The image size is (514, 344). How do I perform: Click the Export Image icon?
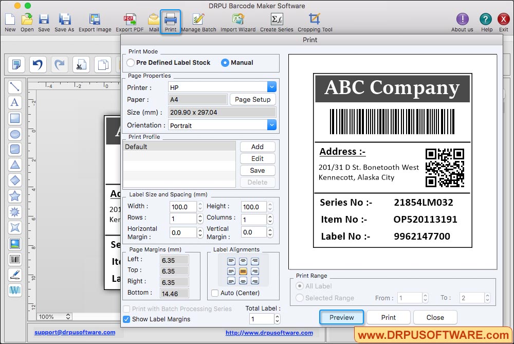click(95, 21)
